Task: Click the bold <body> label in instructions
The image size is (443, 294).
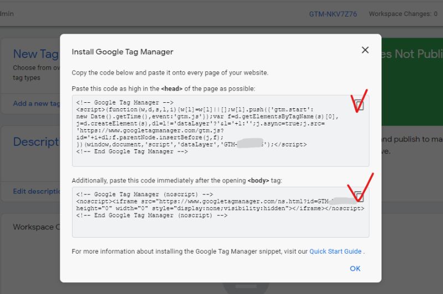Action: pyautogui.click(x=258, y=181)
